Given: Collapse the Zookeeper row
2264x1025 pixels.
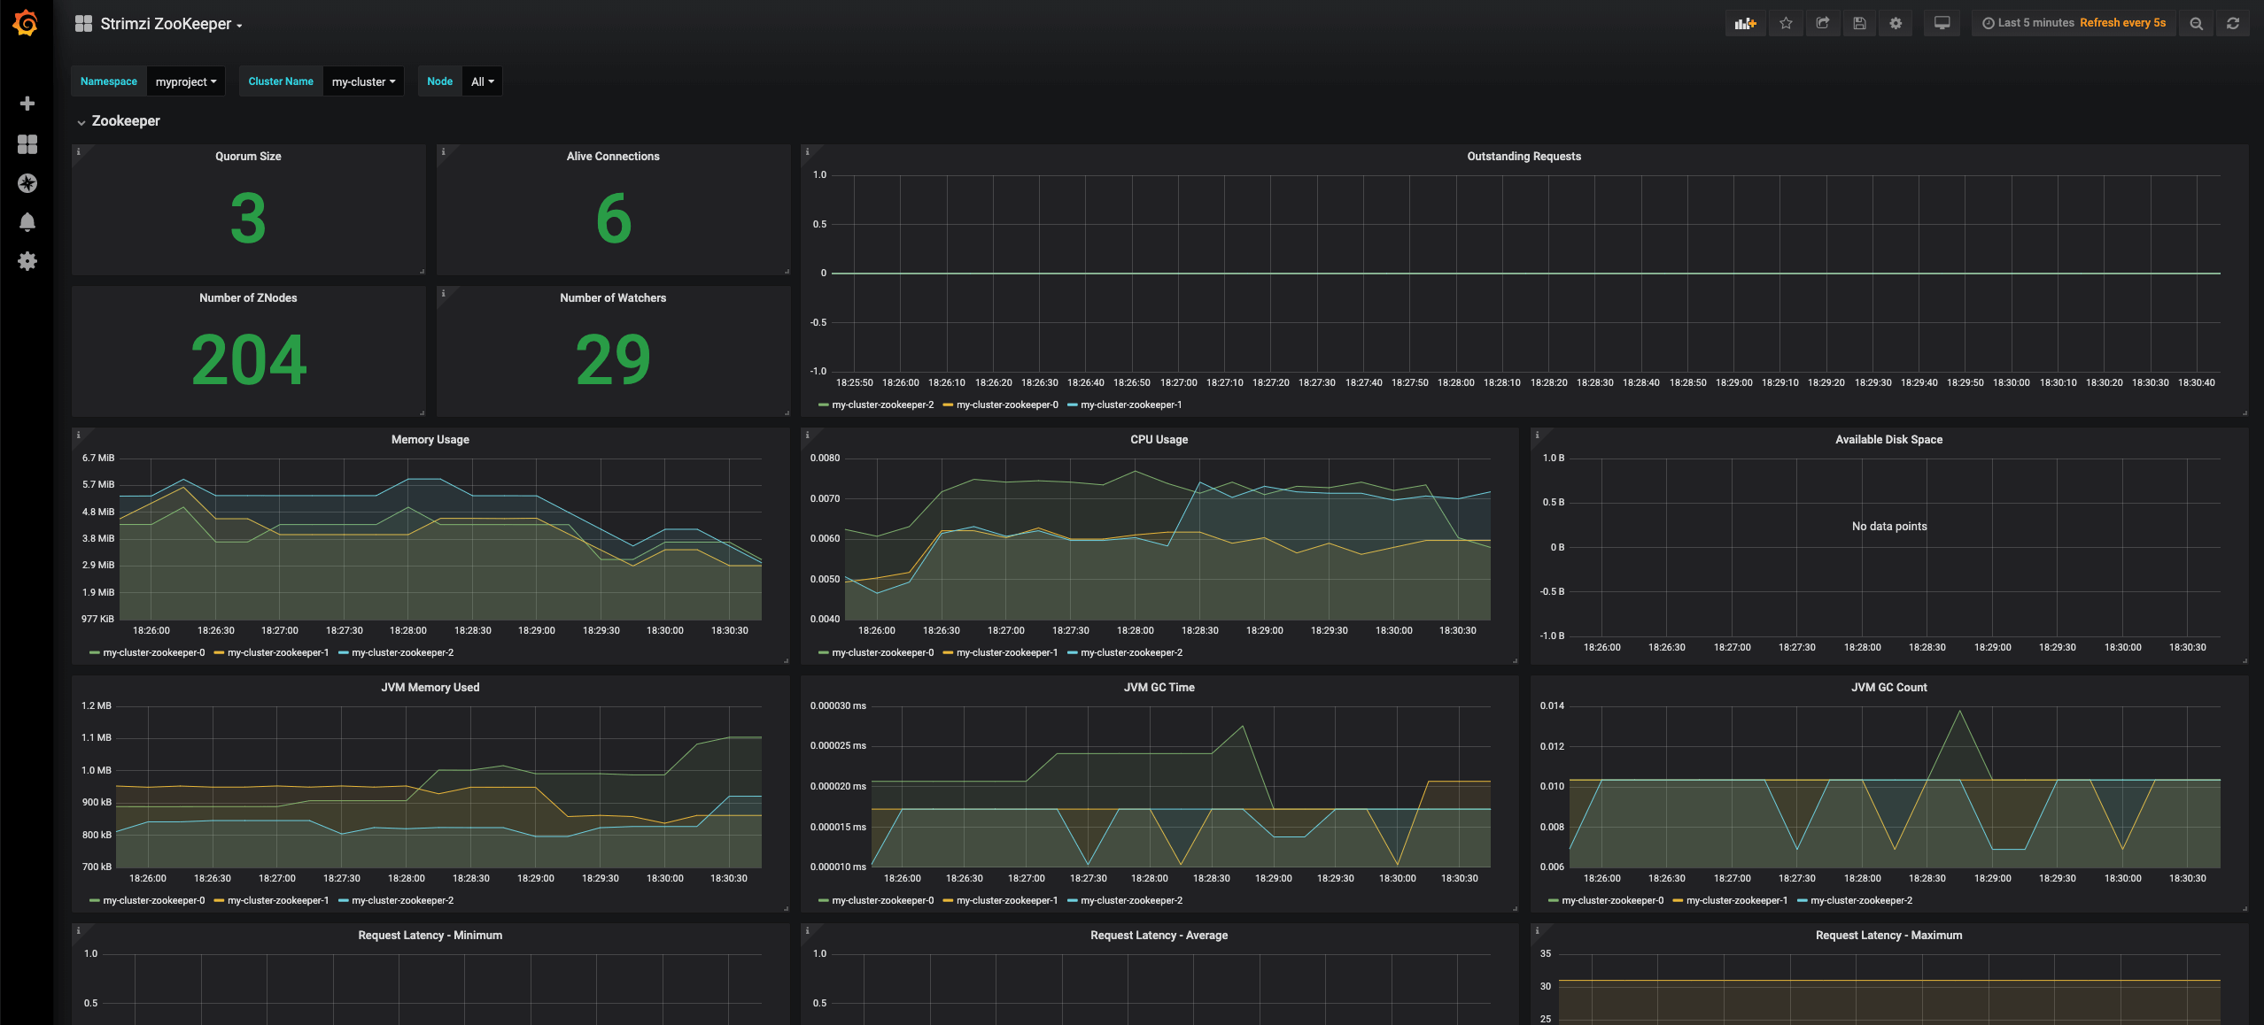Looking at the screenshot, I should pyautogui.click(x=119, y=120).
